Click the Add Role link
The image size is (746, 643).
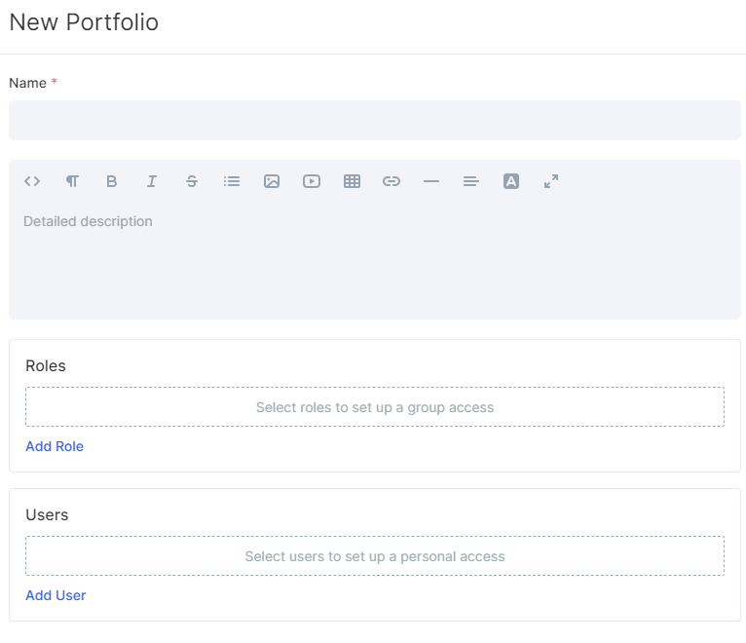(55, 446)
